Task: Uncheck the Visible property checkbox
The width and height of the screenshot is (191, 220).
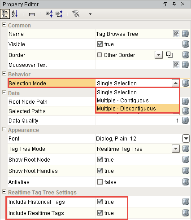Action: click(x=100, y=44)
